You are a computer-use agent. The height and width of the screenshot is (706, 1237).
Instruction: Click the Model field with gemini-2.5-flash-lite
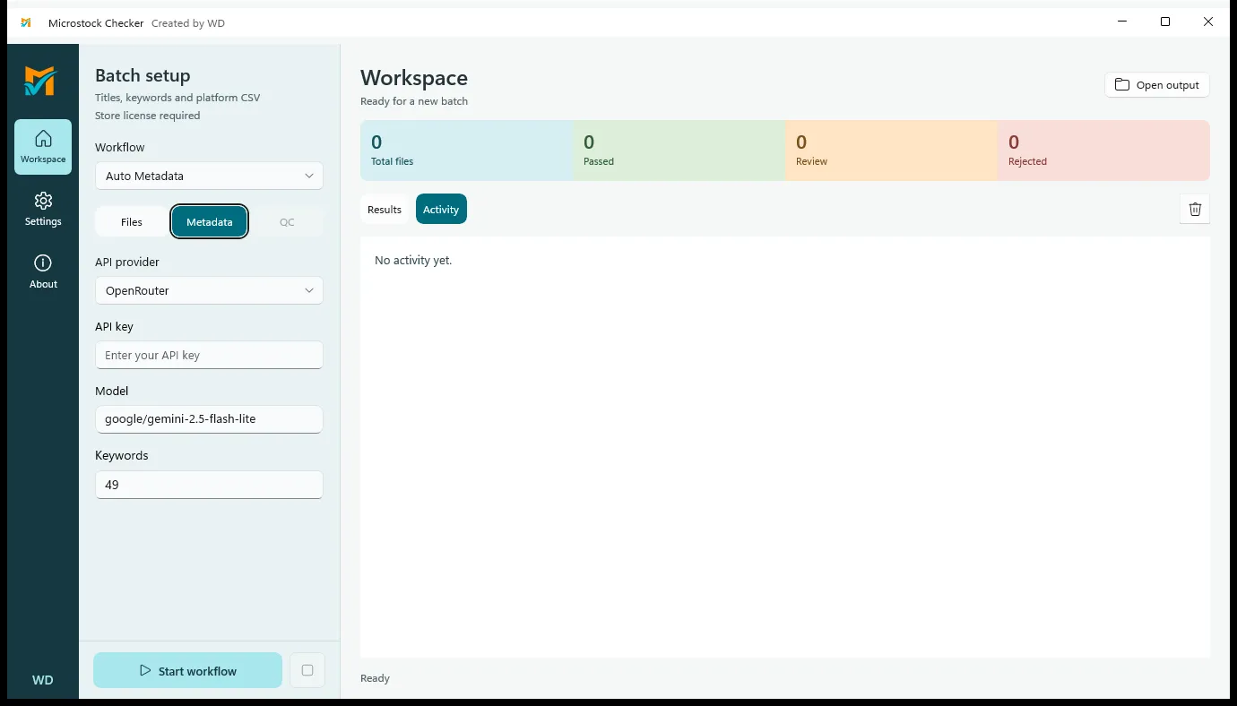click(x=209, y=419)
